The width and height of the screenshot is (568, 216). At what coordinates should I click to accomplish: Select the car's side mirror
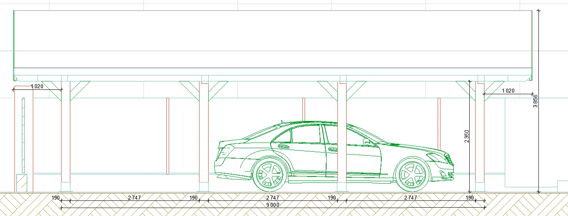pyautogui.click(x=367, y=142)
